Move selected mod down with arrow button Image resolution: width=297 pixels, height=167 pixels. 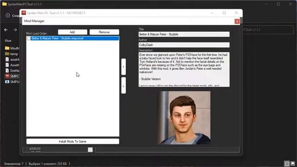coord(123,85)
